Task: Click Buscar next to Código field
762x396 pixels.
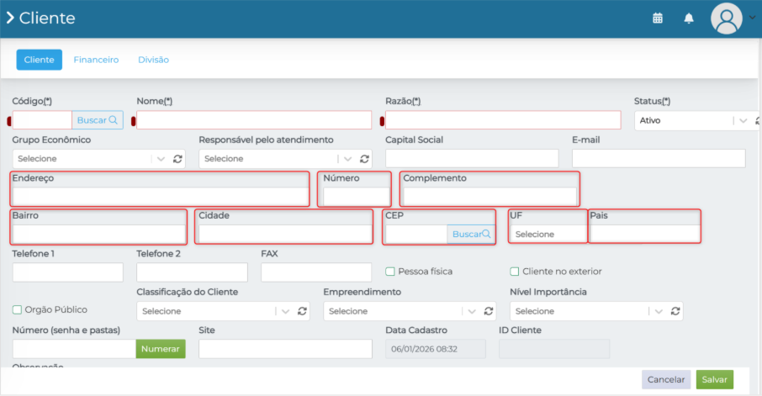Action: click(x=98, y=120)
